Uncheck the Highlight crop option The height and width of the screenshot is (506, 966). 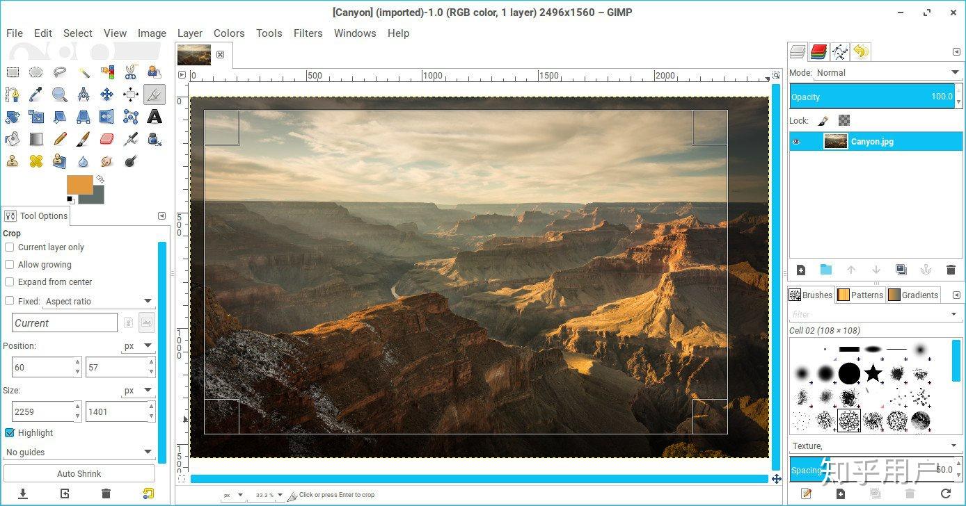coord(10,432)
